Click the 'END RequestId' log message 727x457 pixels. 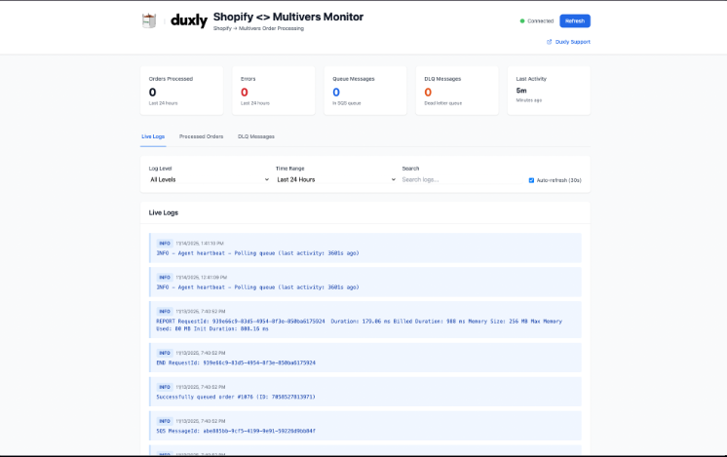pyautogui.click(x=236, y=362)
